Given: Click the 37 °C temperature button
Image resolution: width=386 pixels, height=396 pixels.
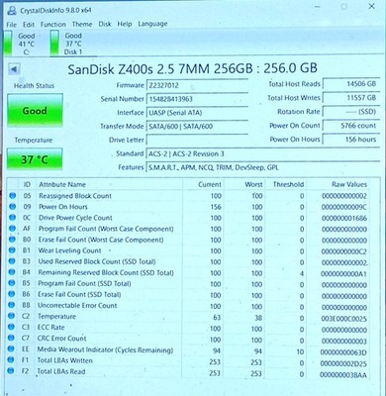Looking at the screenshot, I should tap(35, 159).
